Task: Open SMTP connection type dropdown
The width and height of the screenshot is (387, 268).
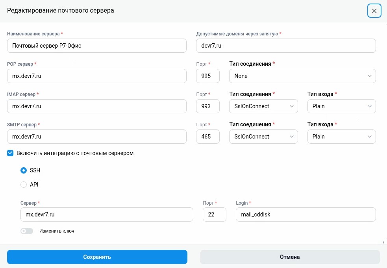Action: [263, 137]
